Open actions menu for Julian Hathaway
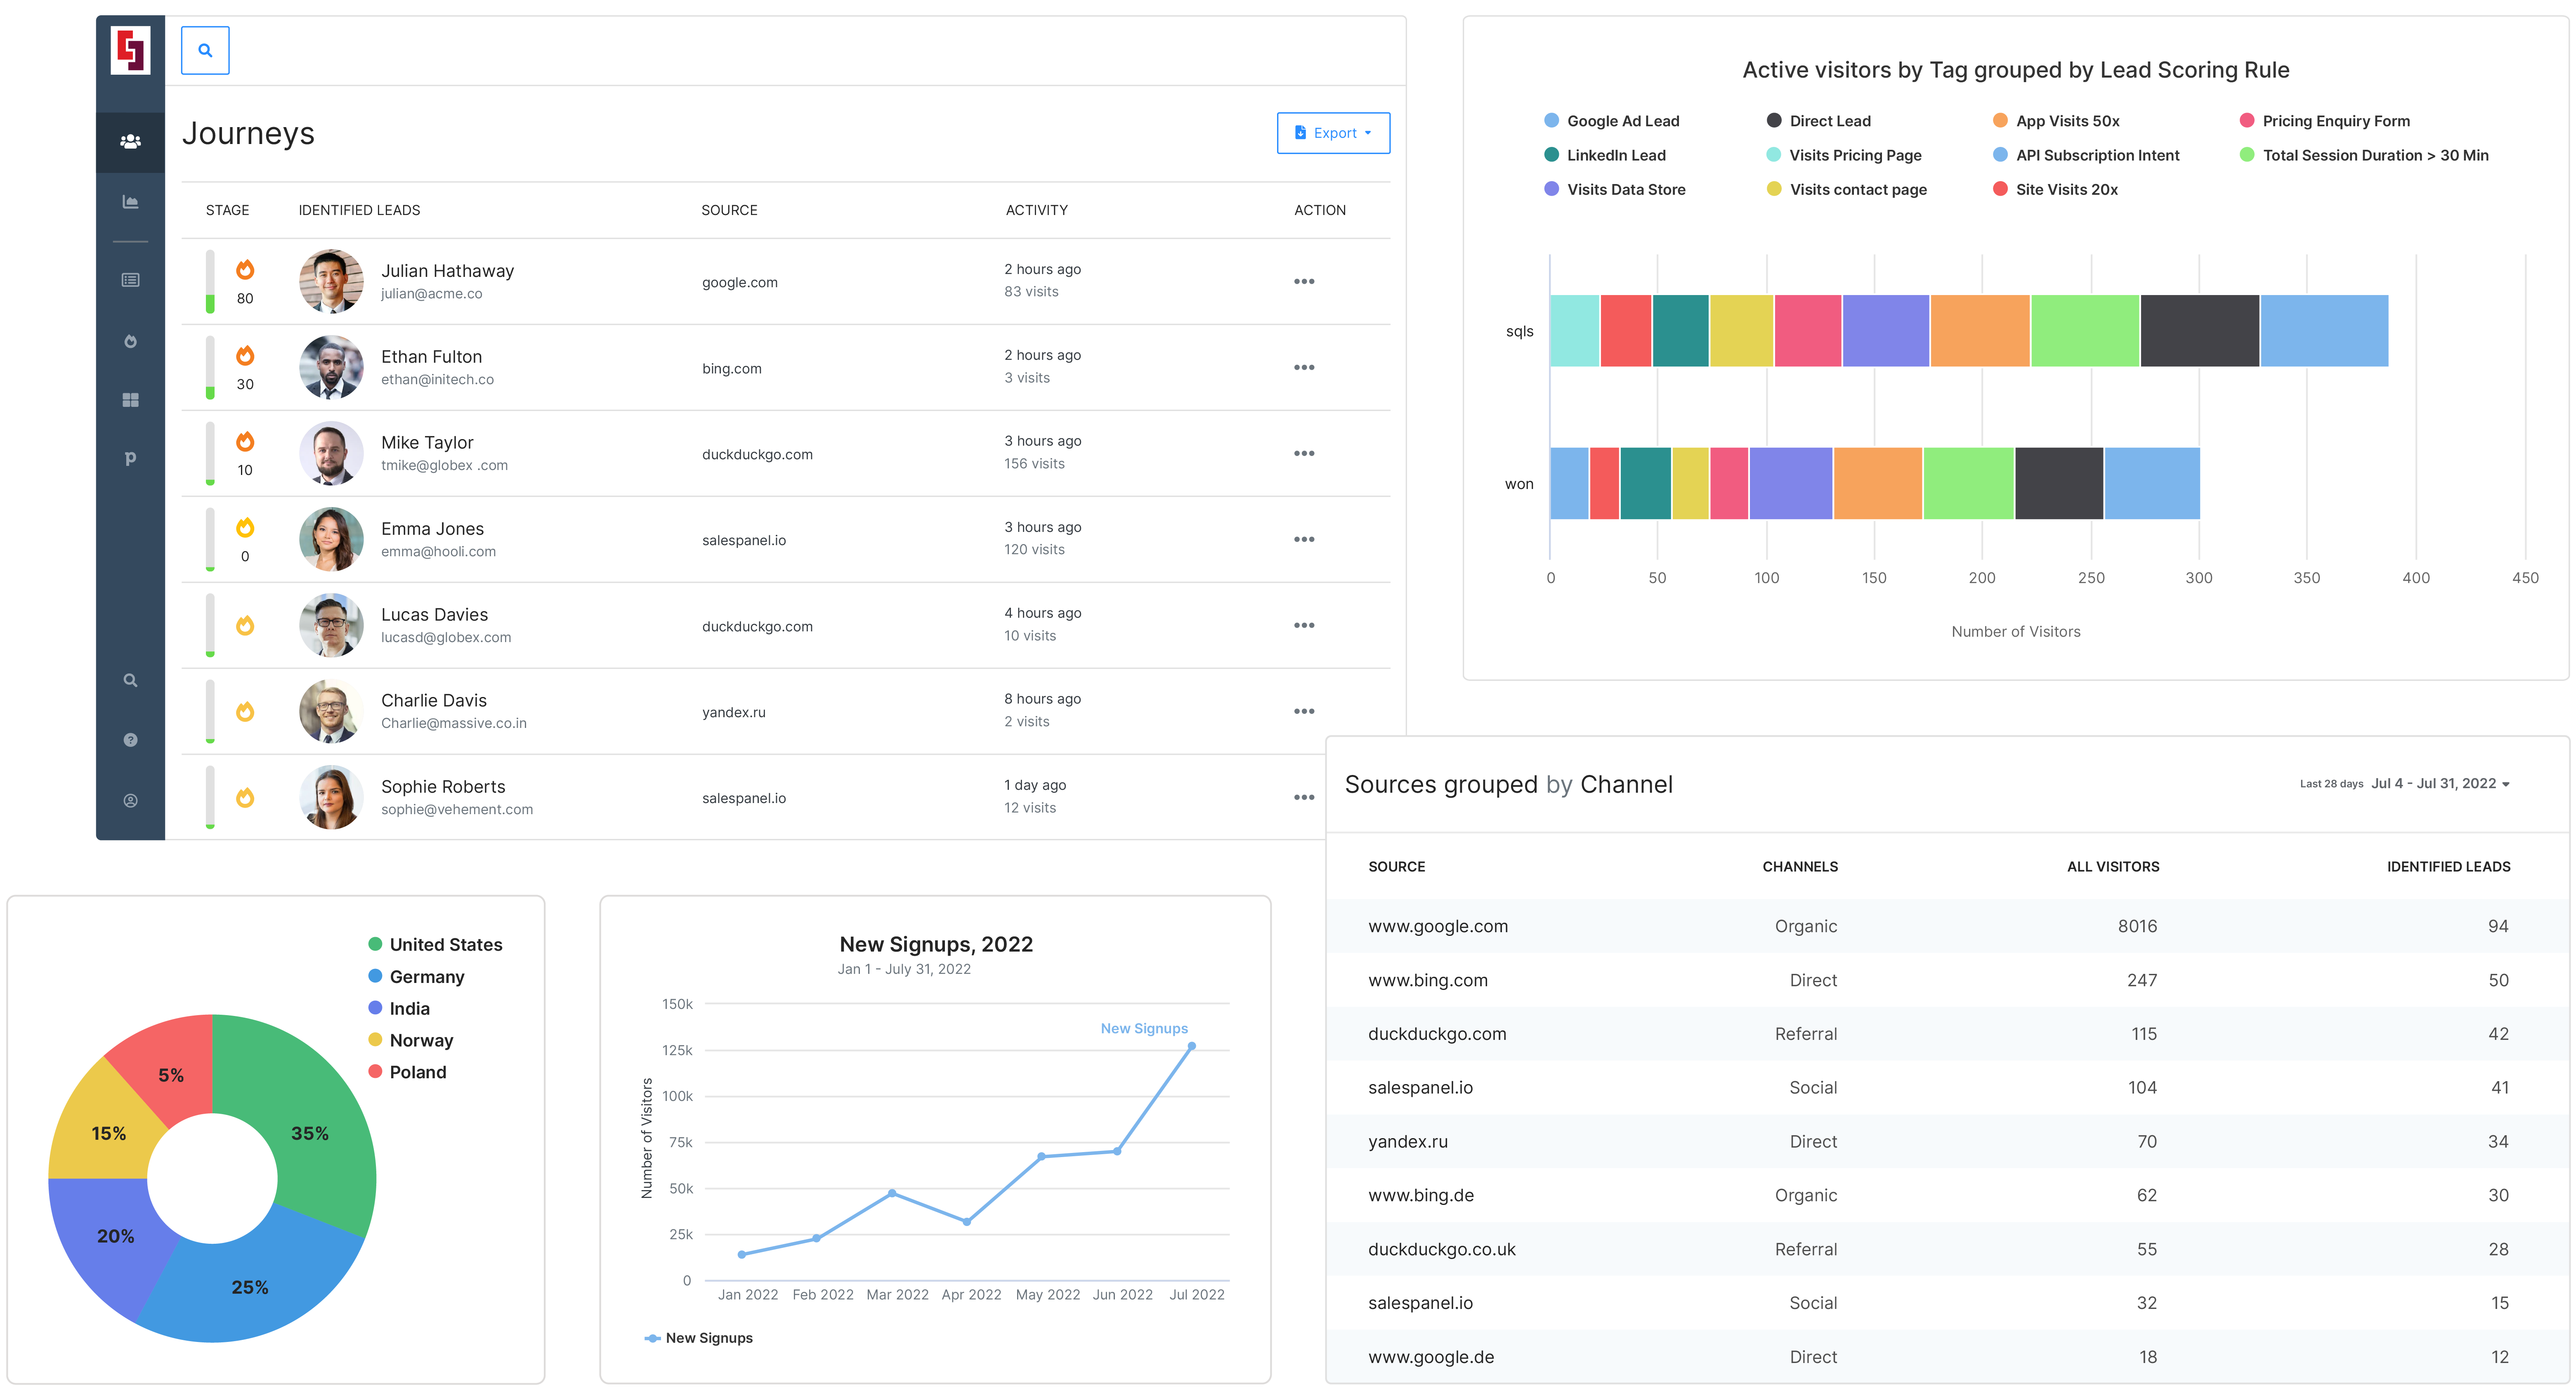 (x=1303, y=282)
